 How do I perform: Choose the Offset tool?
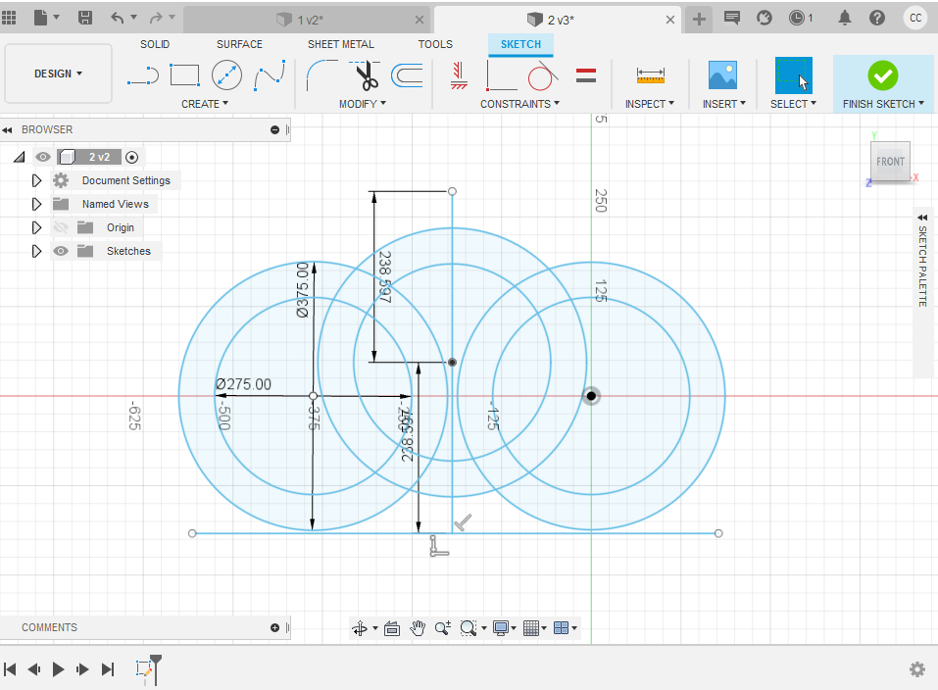407,75
